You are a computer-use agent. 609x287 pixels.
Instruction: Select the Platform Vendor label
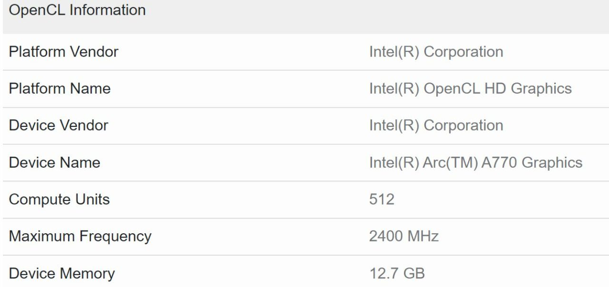coord(64,51)
